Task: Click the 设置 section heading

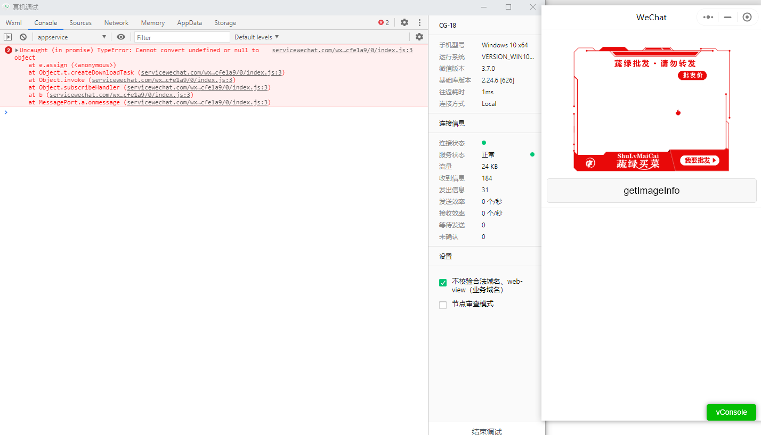Action: 445,256
